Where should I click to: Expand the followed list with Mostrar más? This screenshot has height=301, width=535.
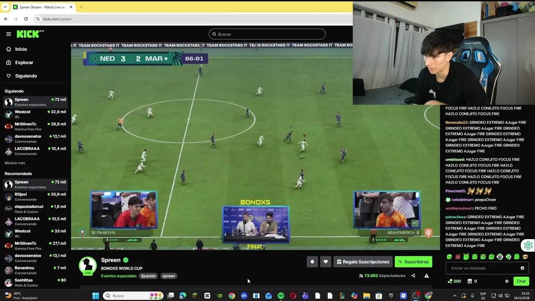coord(15,163)
